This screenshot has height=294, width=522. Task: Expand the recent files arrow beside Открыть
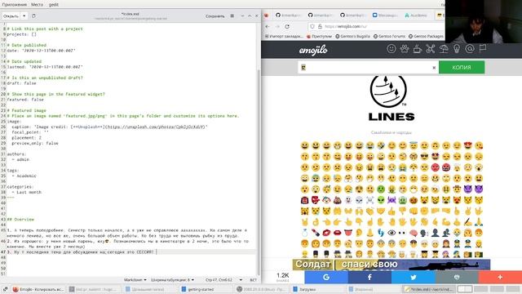point(24,16)
